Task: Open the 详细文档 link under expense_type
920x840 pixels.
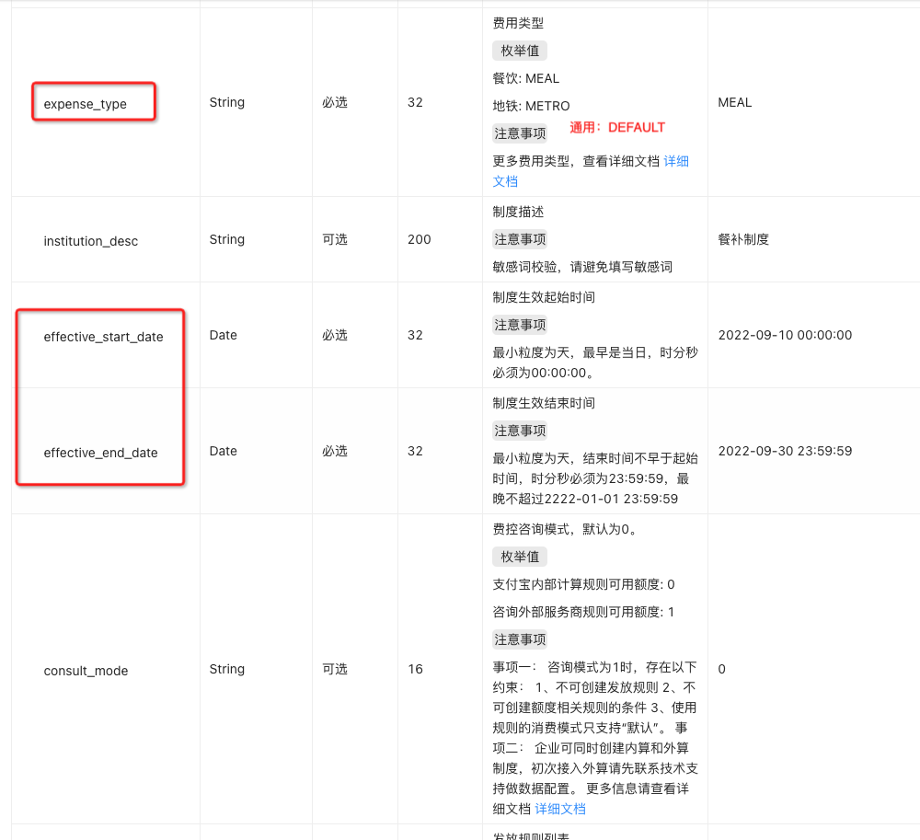Action: coord(676,161)
